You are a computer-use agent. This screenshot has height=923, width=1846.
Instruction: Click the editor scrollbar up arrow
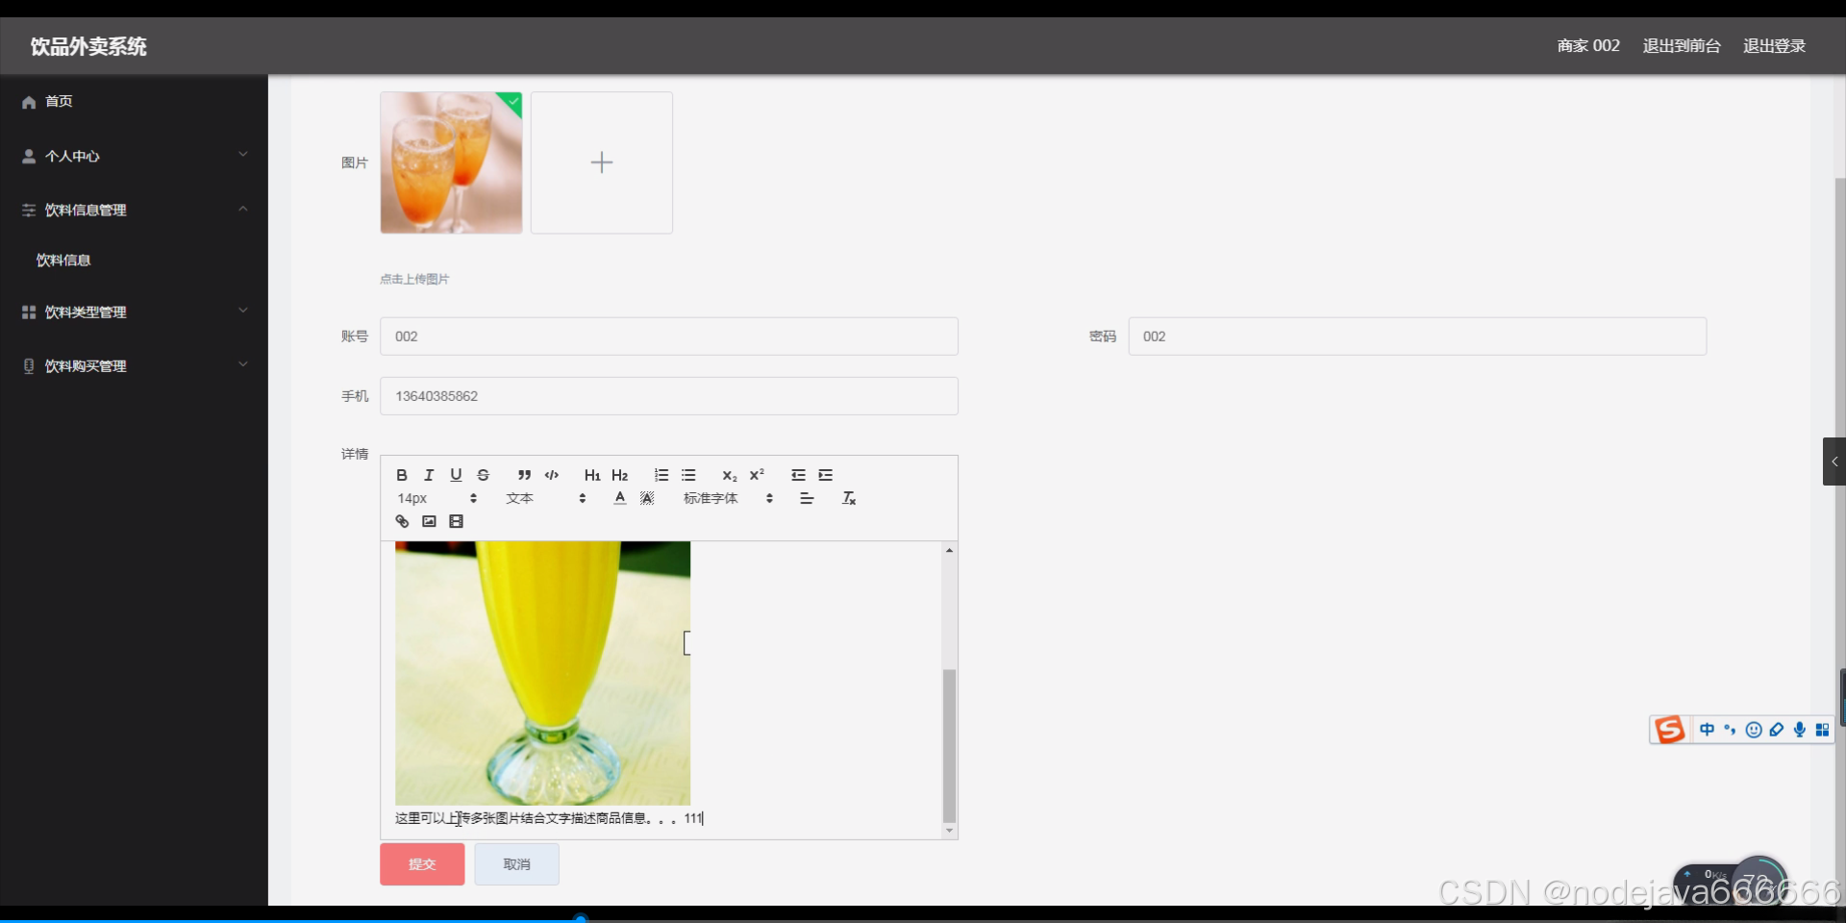(949, 550)
